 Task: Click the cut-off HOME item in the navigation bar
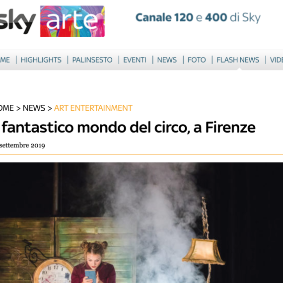[5, 60]
